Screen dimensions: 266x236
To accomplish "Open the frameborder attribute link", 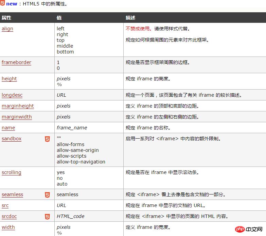I will pyautogui.click(x=16, y=62).
